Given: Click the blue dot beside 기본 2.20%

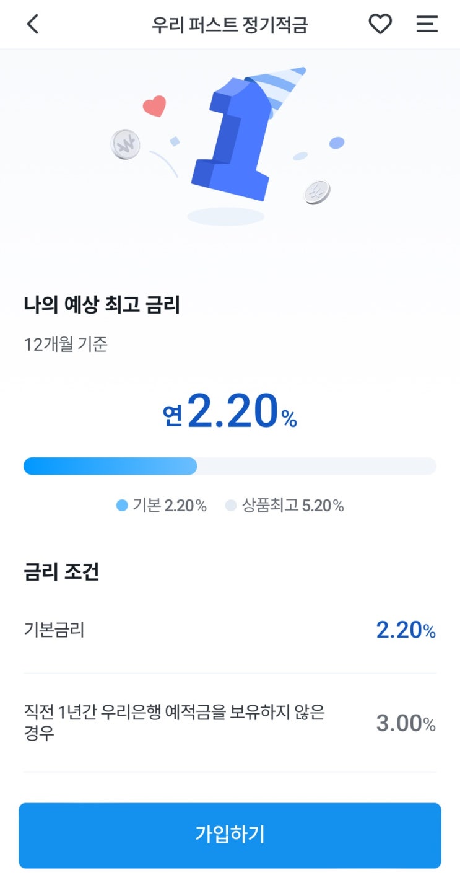Looking at the screenshot, I should (122, 506).
